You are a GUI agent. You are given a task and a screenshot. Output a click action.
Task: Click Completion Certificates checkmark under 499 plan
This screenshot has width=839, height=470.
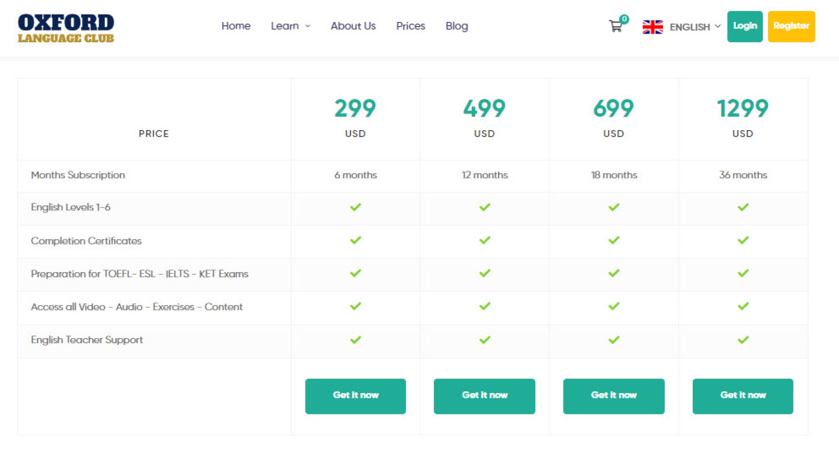485,240
